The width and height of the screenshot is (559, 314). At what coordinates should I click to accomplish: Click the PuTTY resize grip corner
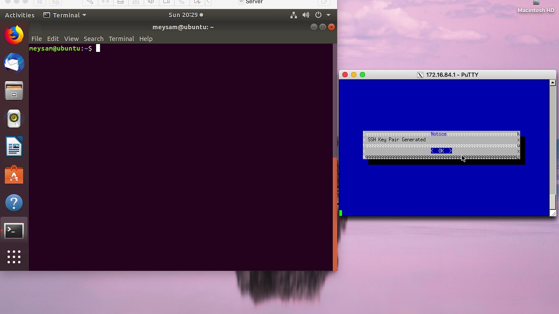click(553, 213)
